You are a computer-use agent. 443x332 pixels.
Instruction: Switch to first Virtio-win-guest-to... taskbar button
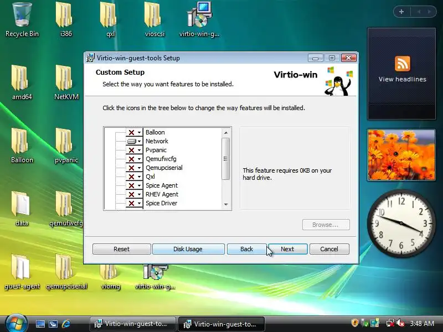coord(132,324)
